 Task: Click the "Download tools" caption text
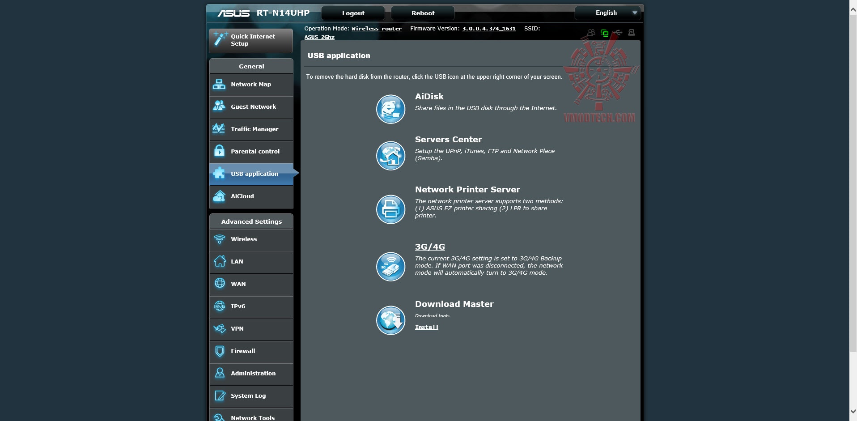(432, 316)
